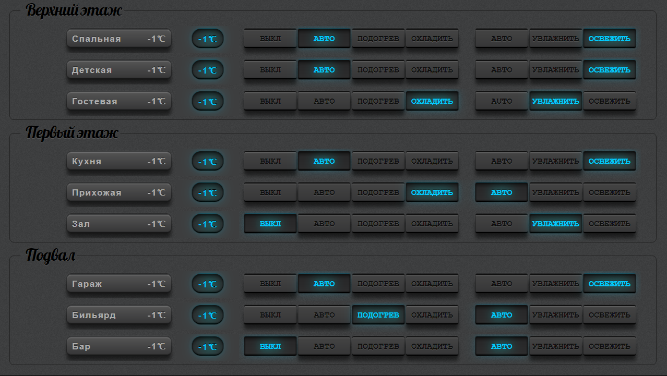Set Спальная climate mode to ВЫКЛ
667x376 pixels.
click(x=270, y=39)
